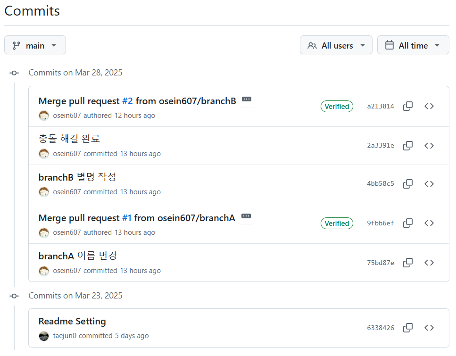Screen dimensions: 456x356
Task: Copy the SHA for the Readme Setting commit
Action: tap(408, 327)
